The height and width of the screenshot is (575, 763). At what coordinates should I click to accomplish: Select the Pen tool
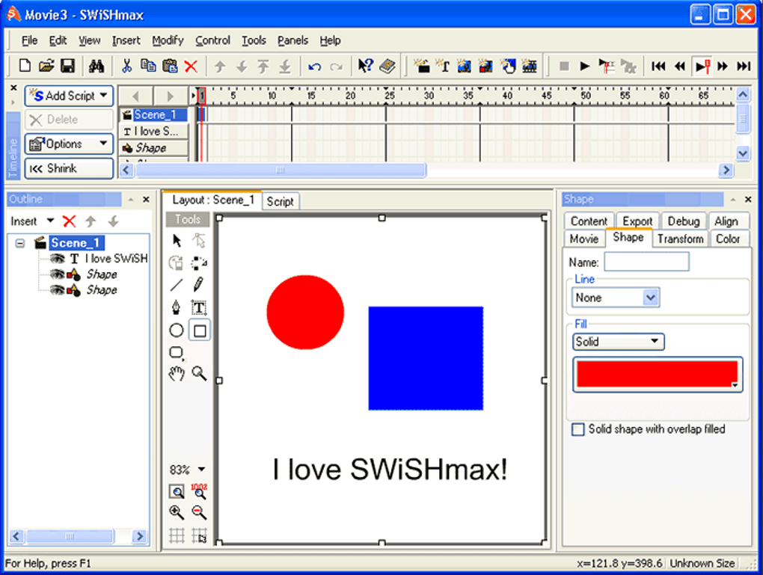(177, 307)
